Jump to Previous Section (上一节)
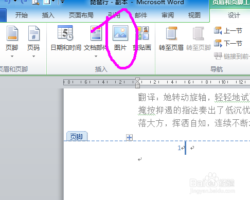 point(228,31)
